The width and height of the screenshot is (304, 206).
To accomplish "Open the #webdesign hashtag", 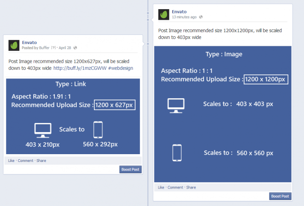I will tap(121, 68).
